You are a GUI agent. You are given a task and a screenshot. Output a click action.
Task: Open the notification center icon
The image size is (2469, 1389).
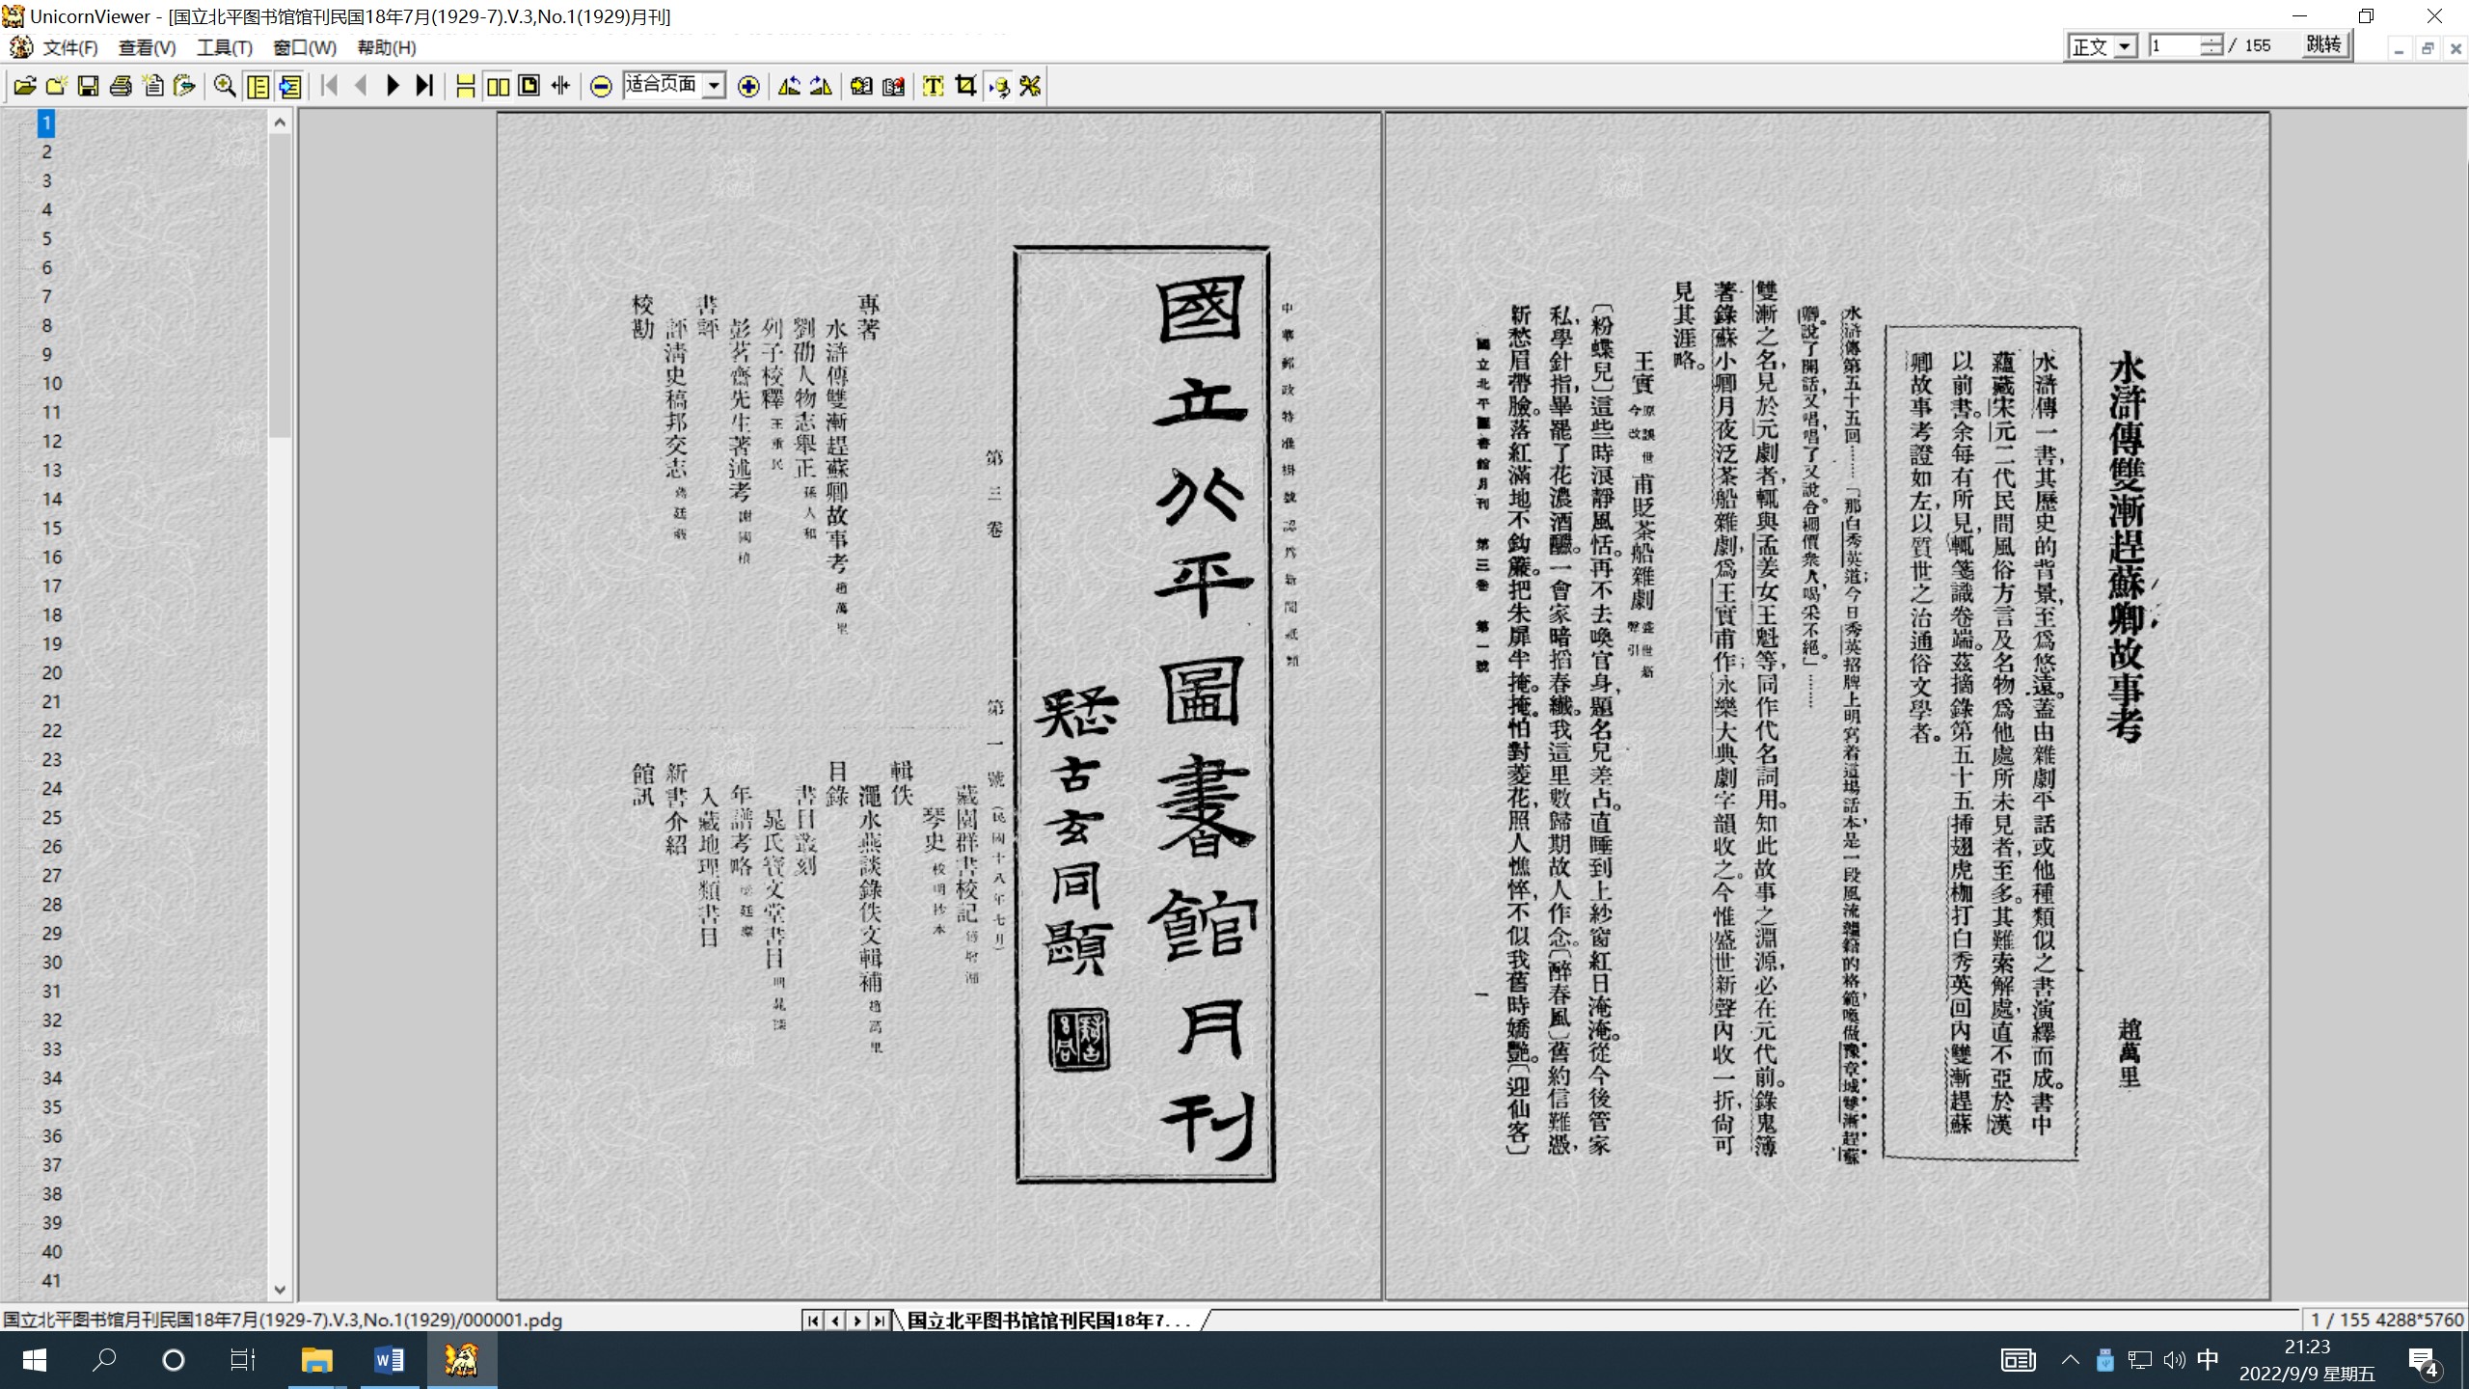point(2425,1361)
